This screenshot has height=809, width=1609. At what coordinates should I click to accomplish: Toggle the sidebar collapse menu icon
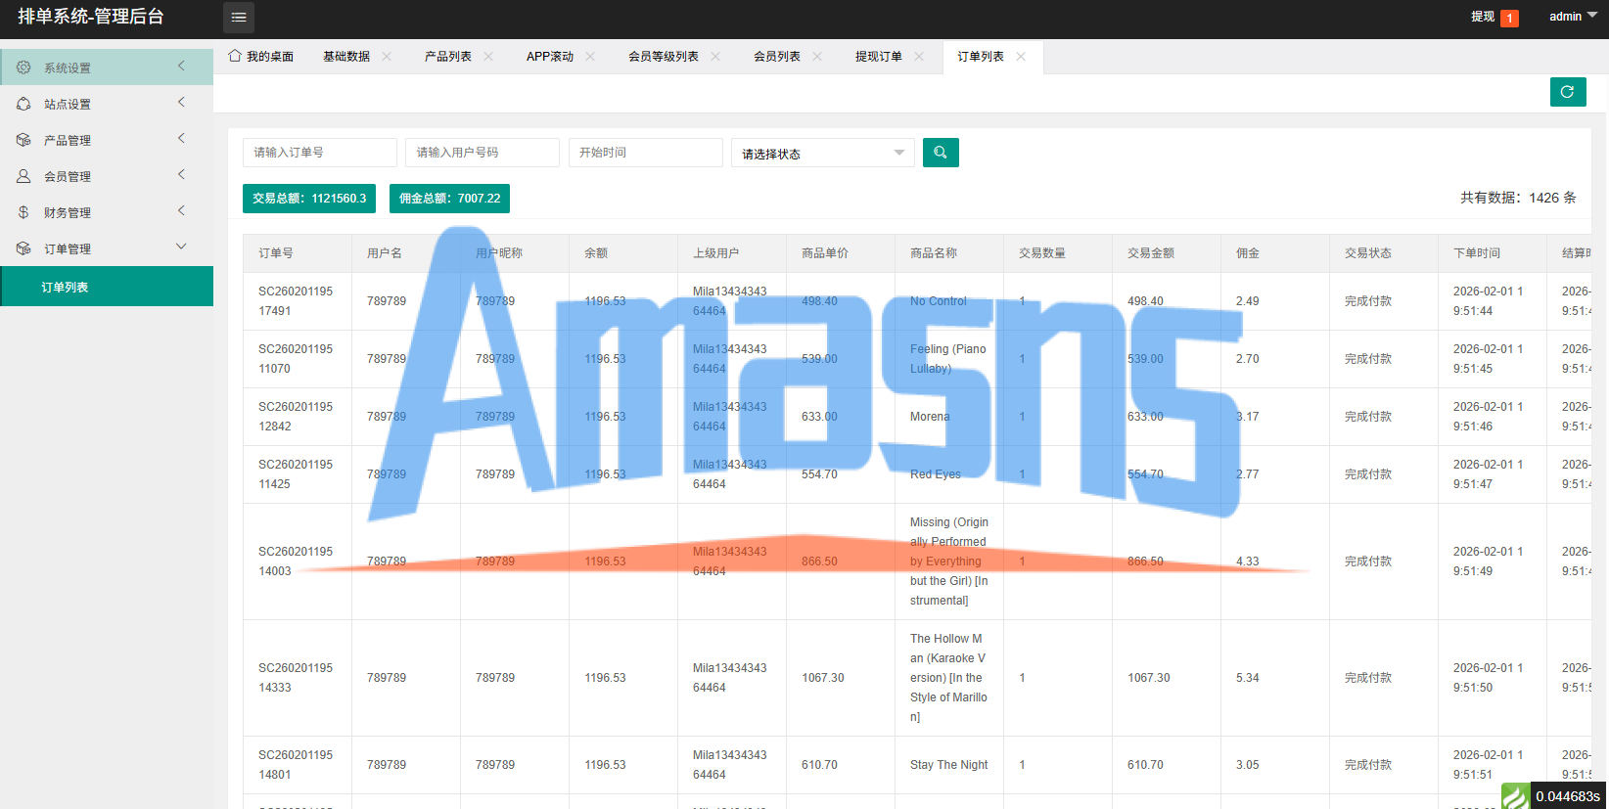click(239, 18)
